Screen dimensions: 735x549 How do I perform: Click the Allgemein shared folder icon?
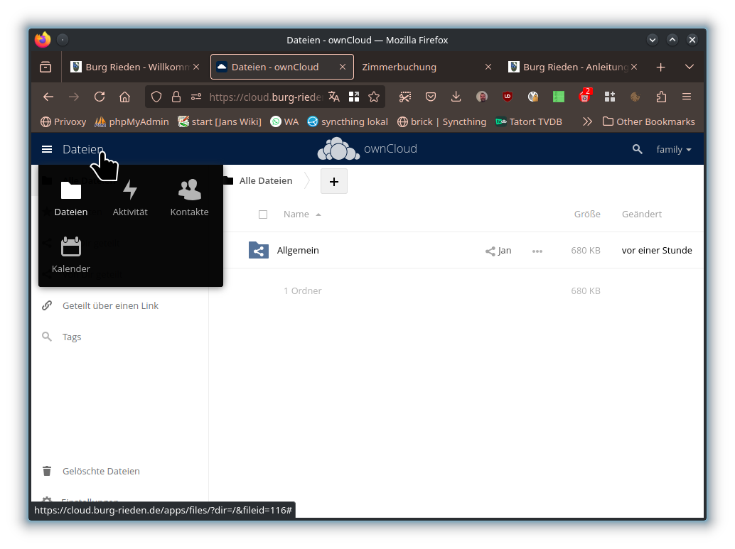click(x=259, y=250)
